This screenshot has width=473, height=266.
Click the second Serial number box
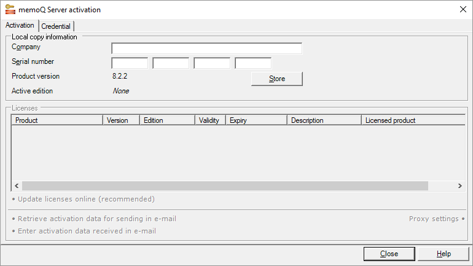[x=171, y=63]
